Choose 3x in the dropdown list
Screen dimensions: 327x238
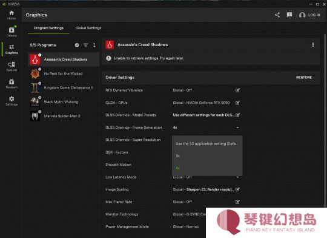pyautogui.click(x=207, y=156)
